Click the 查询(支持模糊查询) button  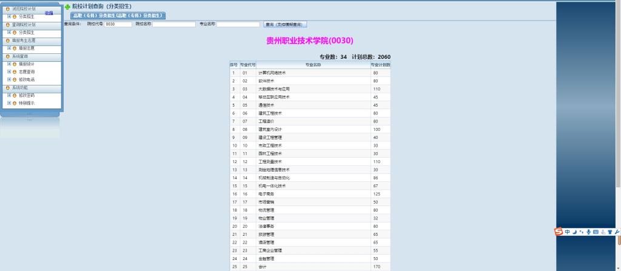point(286,24)
